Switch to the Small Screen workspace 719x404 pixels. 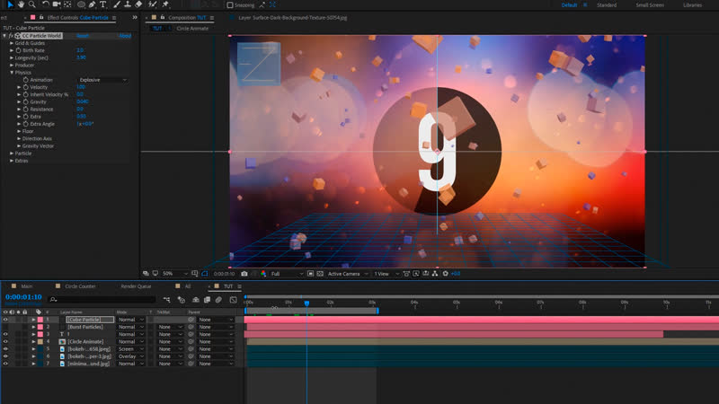tap(650, 5)
